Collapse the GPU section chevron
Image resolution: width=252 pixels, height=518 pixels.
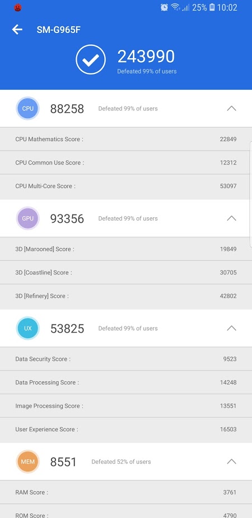231,218
